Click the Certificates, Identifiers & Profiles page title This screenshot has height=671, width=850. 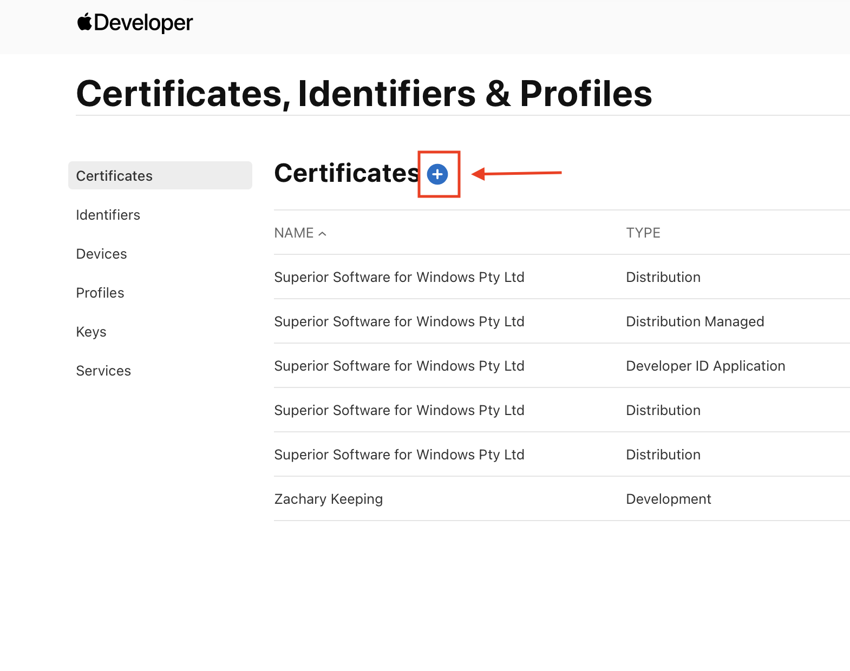coord(364,94)
